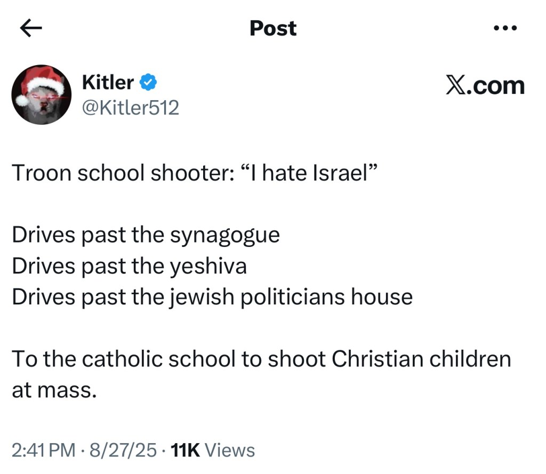This screenshot has height=474, width=546.
Task: Click the 2:41 PM timestamp
Action: 43,451
